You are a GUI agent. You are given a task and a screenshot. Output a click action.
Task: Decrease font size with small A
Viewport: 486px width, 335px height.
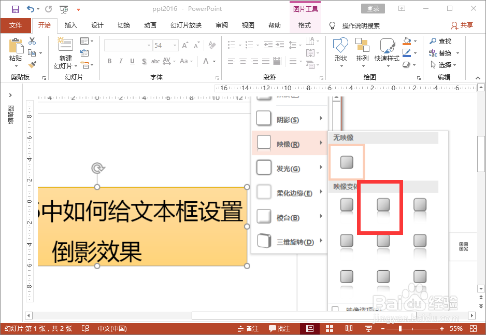pos(196,46)
